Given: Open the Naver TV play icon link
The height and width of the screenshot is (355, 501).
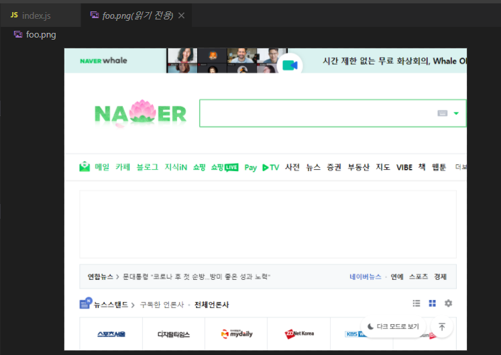Looking at the screenshot, I should [x=271, y=167].
